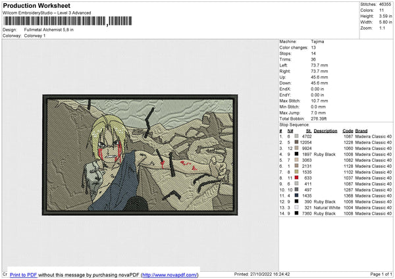Viewport: 395px width, 279px height.
Task: Select stitch count 7360 in stop row 14
Action: [x=307, y=214]
